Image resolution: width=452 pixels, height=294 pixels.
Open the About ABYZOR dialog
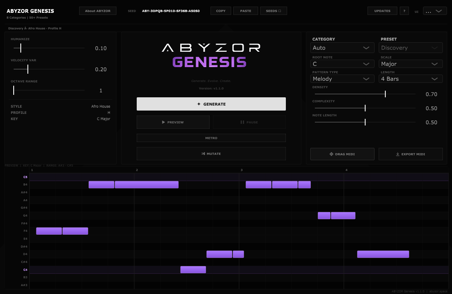(98, 11)
